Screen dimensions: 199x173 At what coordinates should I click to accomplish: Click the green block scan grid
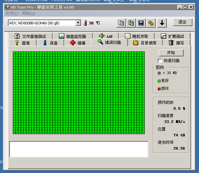[79, 93]
